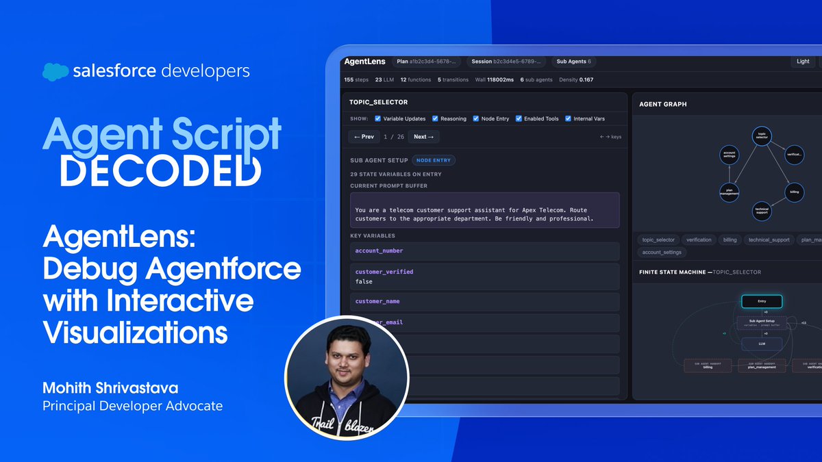Filter by billing chip

[x=730, y=240]
